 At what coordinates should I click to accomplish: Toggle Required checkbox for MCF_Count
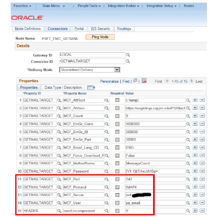[x=117, y=116]
